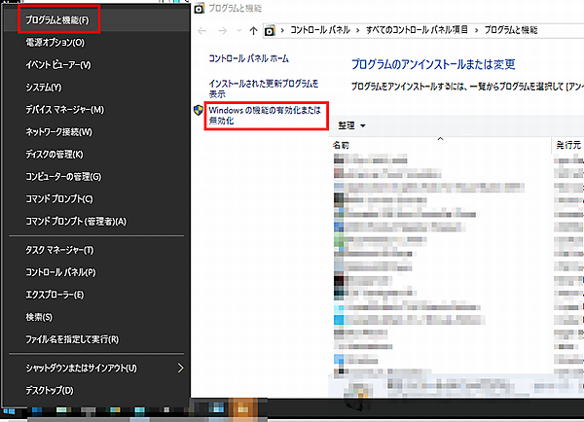Choose デスクトップ(D) menu entry
The image size is (584, 422).
point(50,390)
